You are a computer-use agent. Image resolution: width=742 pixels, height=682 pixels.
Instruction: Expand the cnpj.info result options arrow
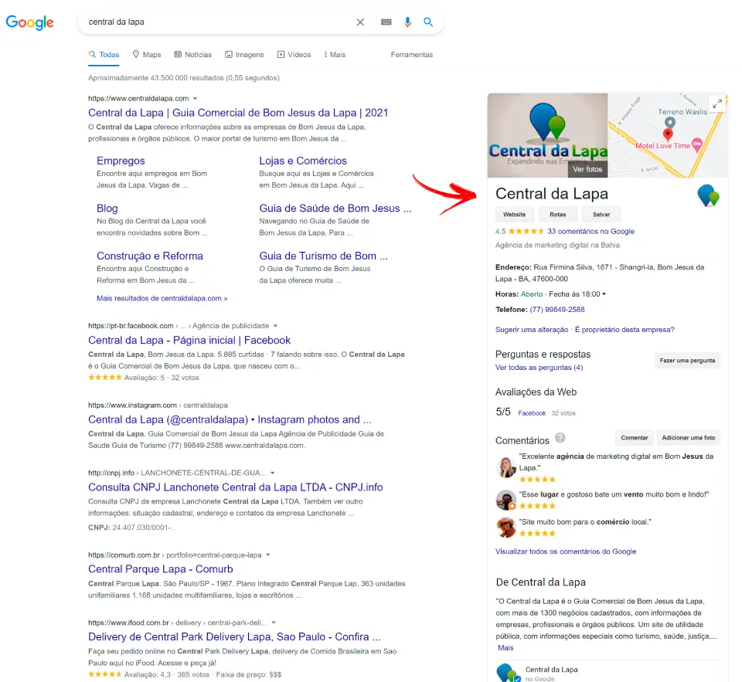pos(273,473)
